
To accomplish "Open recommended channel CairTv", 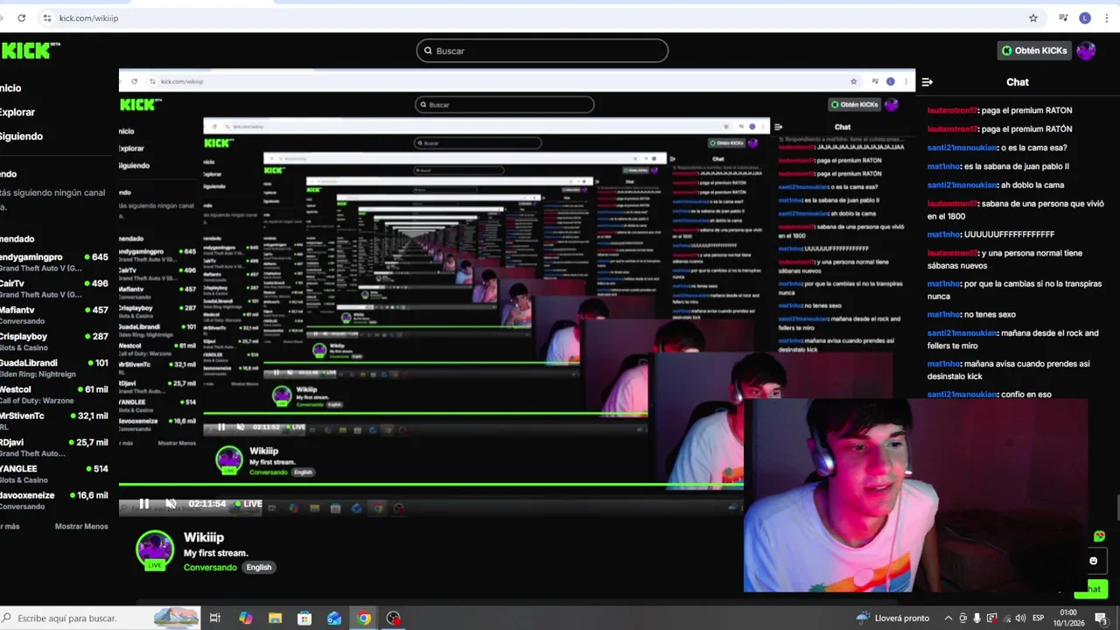I will tap(54, 289).
